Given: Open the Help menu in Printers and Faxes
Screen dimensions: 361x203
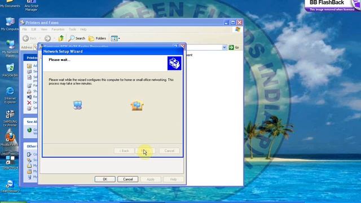Looking at the screenshot, I should pyautogui.click(x=83, y=29).
